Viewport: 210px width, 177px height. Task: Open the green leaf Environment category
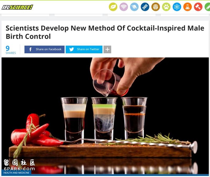113,7
